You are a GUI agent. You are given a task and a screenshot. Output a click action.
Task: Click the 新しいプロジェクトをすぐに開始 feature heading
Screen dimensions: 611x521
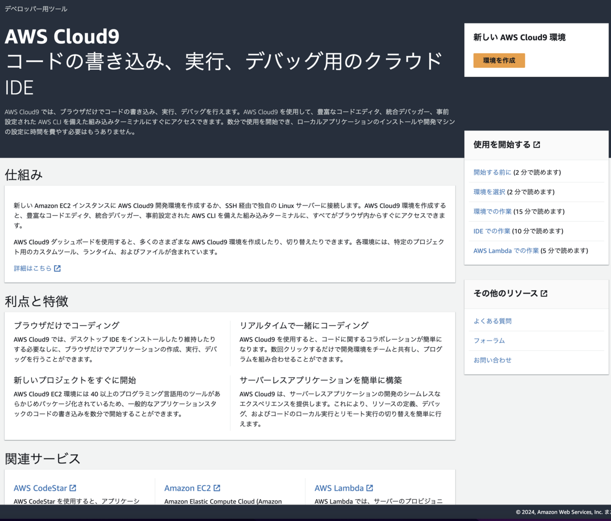coord(75,380)
